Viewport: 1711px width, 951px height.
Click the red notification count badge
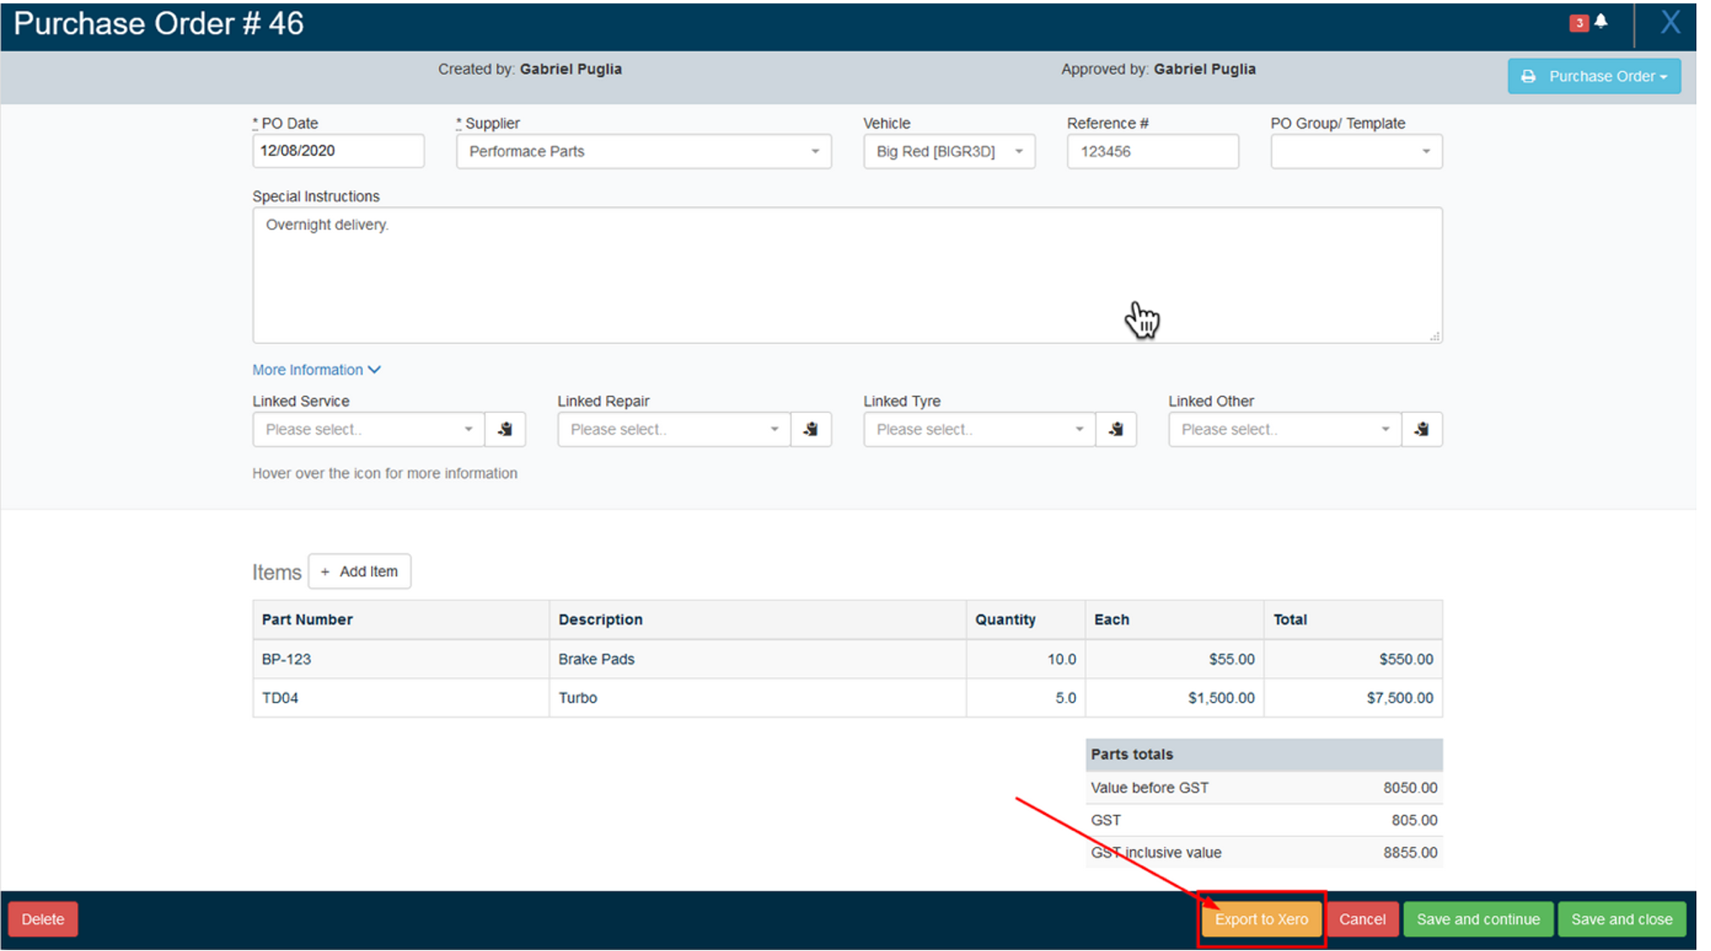pyautogui.click(x=1580, y=22)
